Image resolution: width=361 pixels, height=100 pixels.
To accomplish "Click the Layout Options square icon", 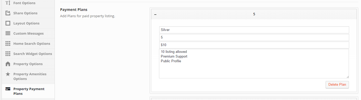I will (8, 23).
